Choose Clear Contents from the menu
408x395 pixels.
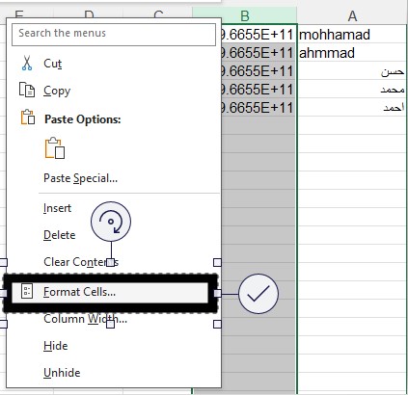tap(81, 262)
